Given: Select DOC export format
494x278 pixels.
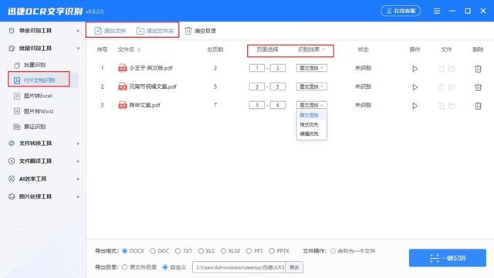Looking at the screenshot, I should pos(153,251).
